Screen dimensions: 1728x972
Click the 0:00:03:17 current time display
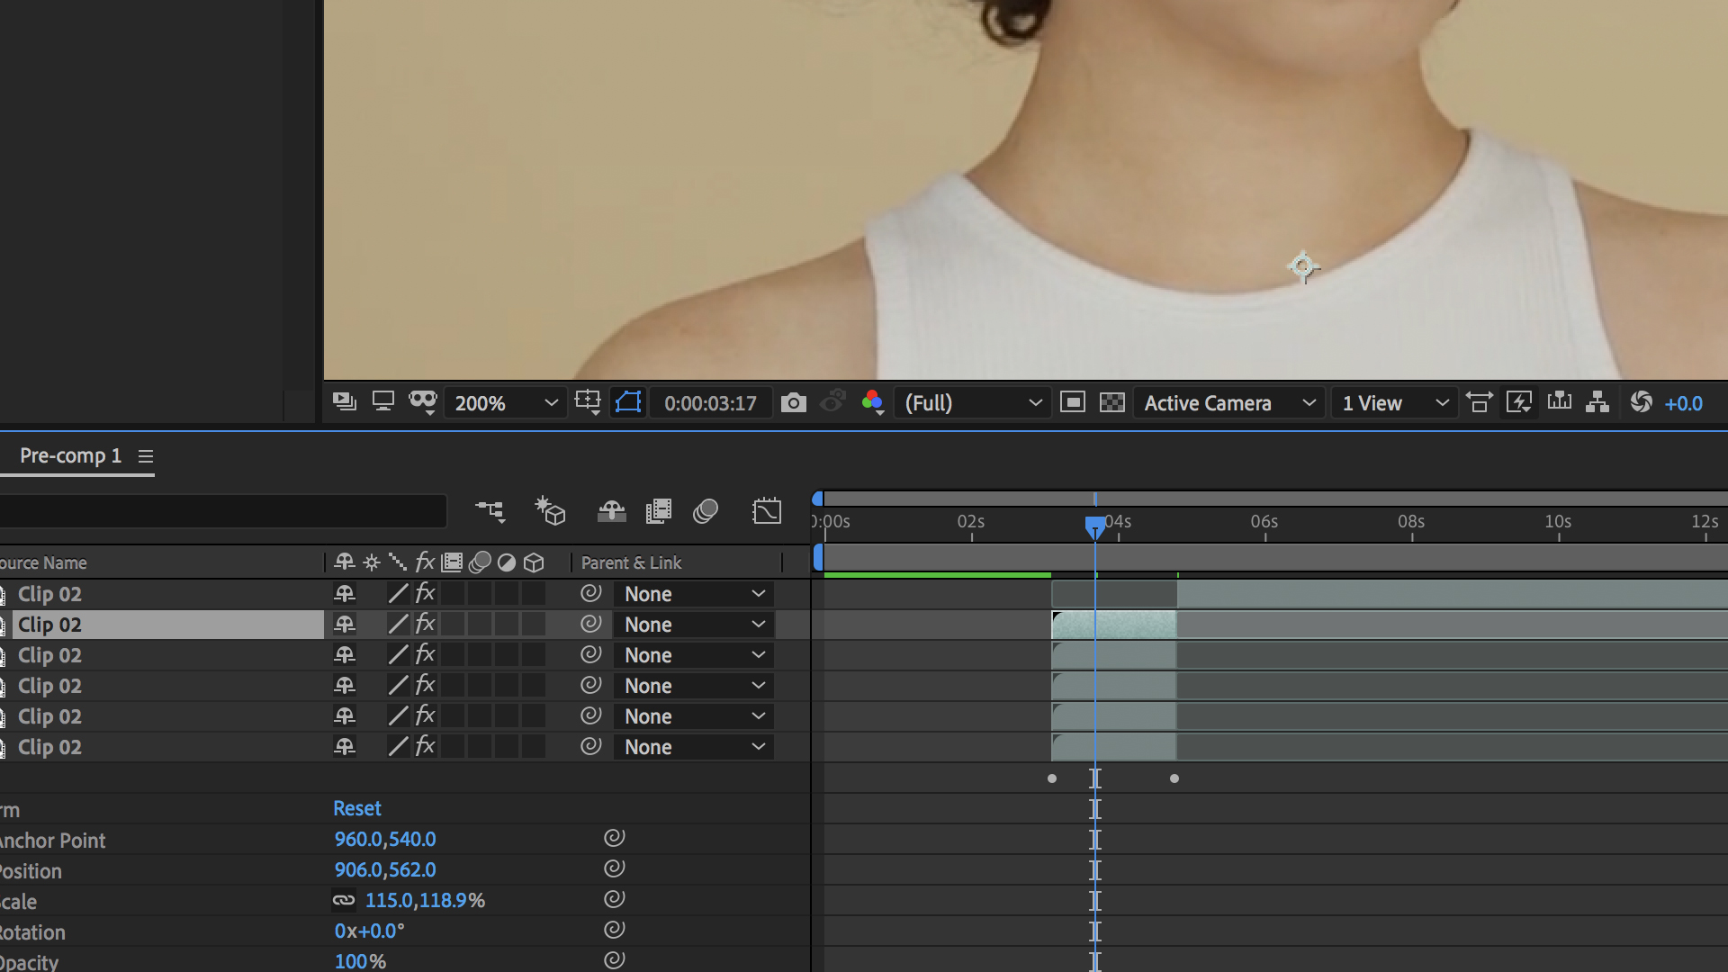coord(710,403)
